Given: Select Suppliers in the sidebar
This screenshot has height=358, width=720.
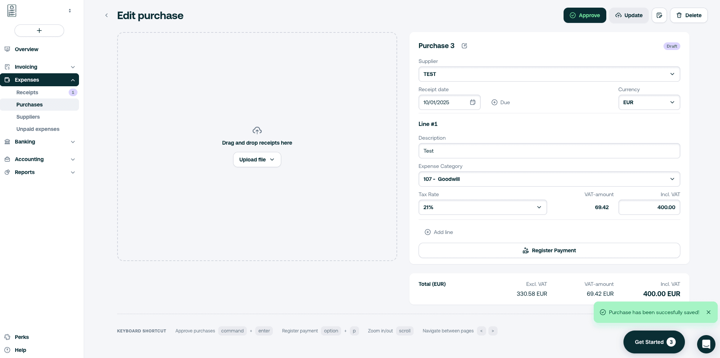Looking at the screenshot, I should [28, 117].
